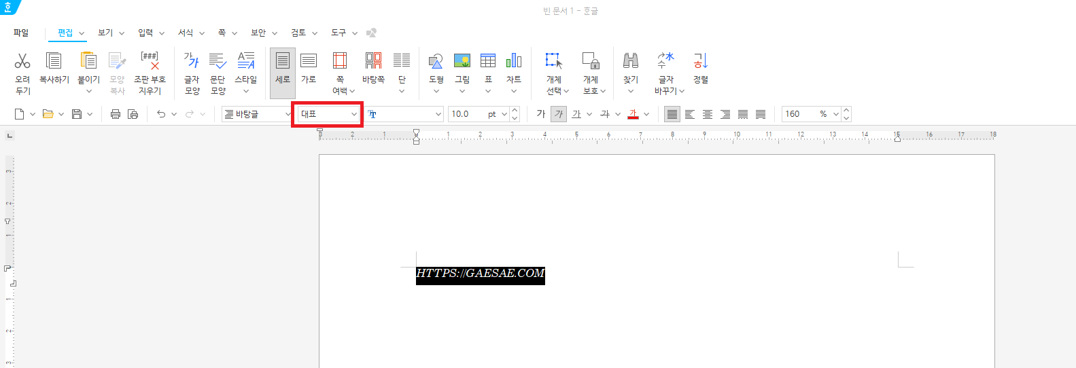Click the Page Margins (쪽 여백) icon

point(340,61)
